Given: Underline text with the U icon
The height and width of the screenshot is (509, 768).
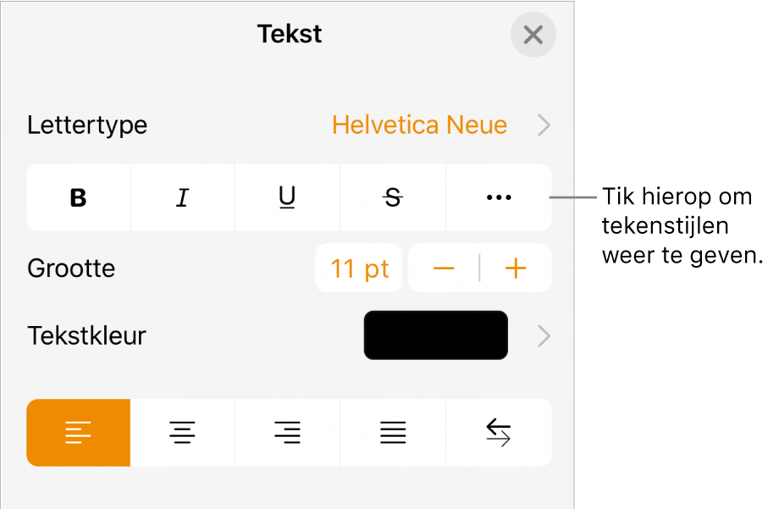Looking at the screenshot, I should (x=287, y=197).
